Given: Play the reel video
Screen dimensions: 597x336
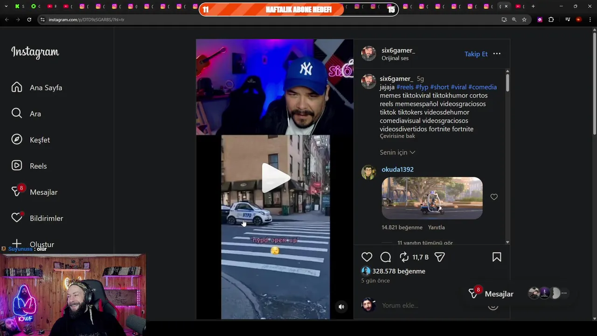Looking at the screenshot, I should pos(276,178).
